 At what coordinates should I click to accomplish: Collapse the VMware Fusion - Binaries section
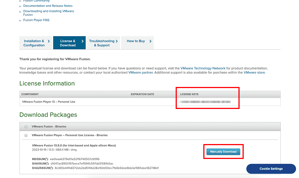pos(26,127)
